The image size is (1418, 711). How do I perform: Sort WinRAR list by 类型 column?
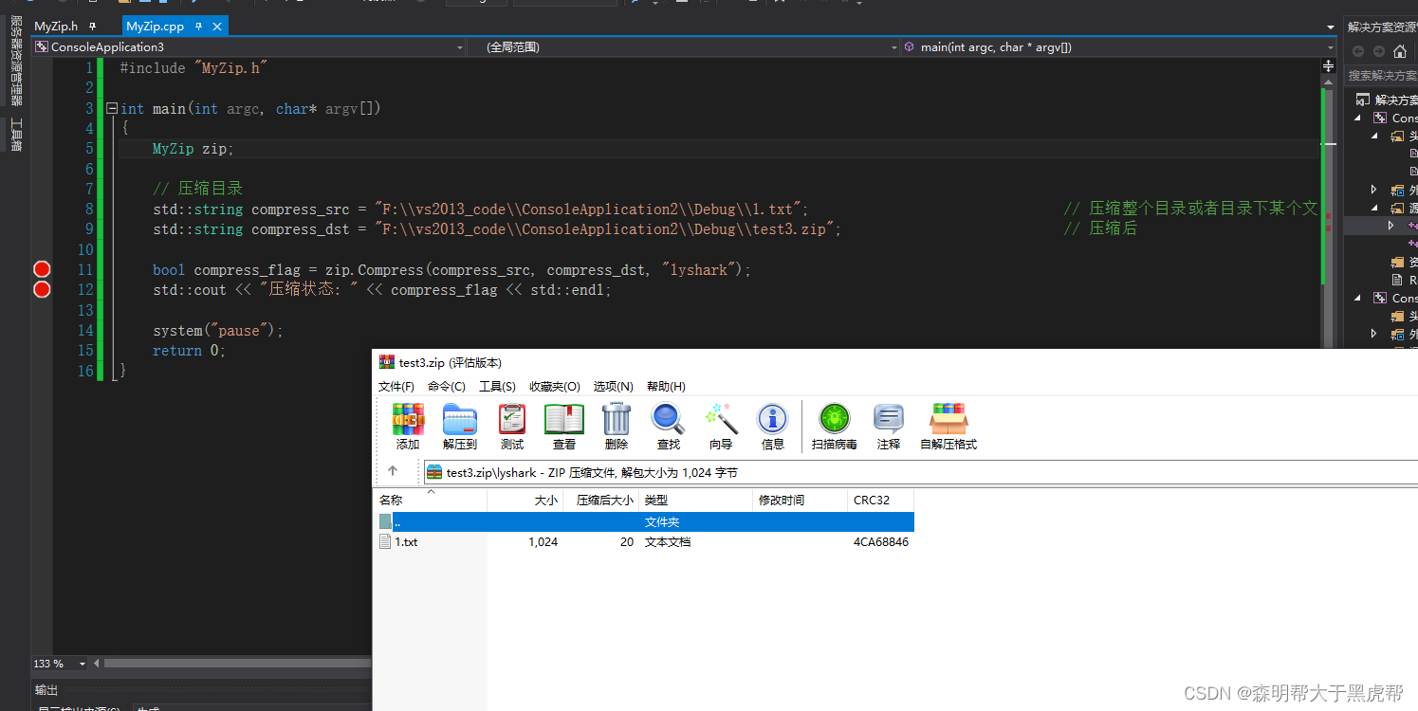695,500
